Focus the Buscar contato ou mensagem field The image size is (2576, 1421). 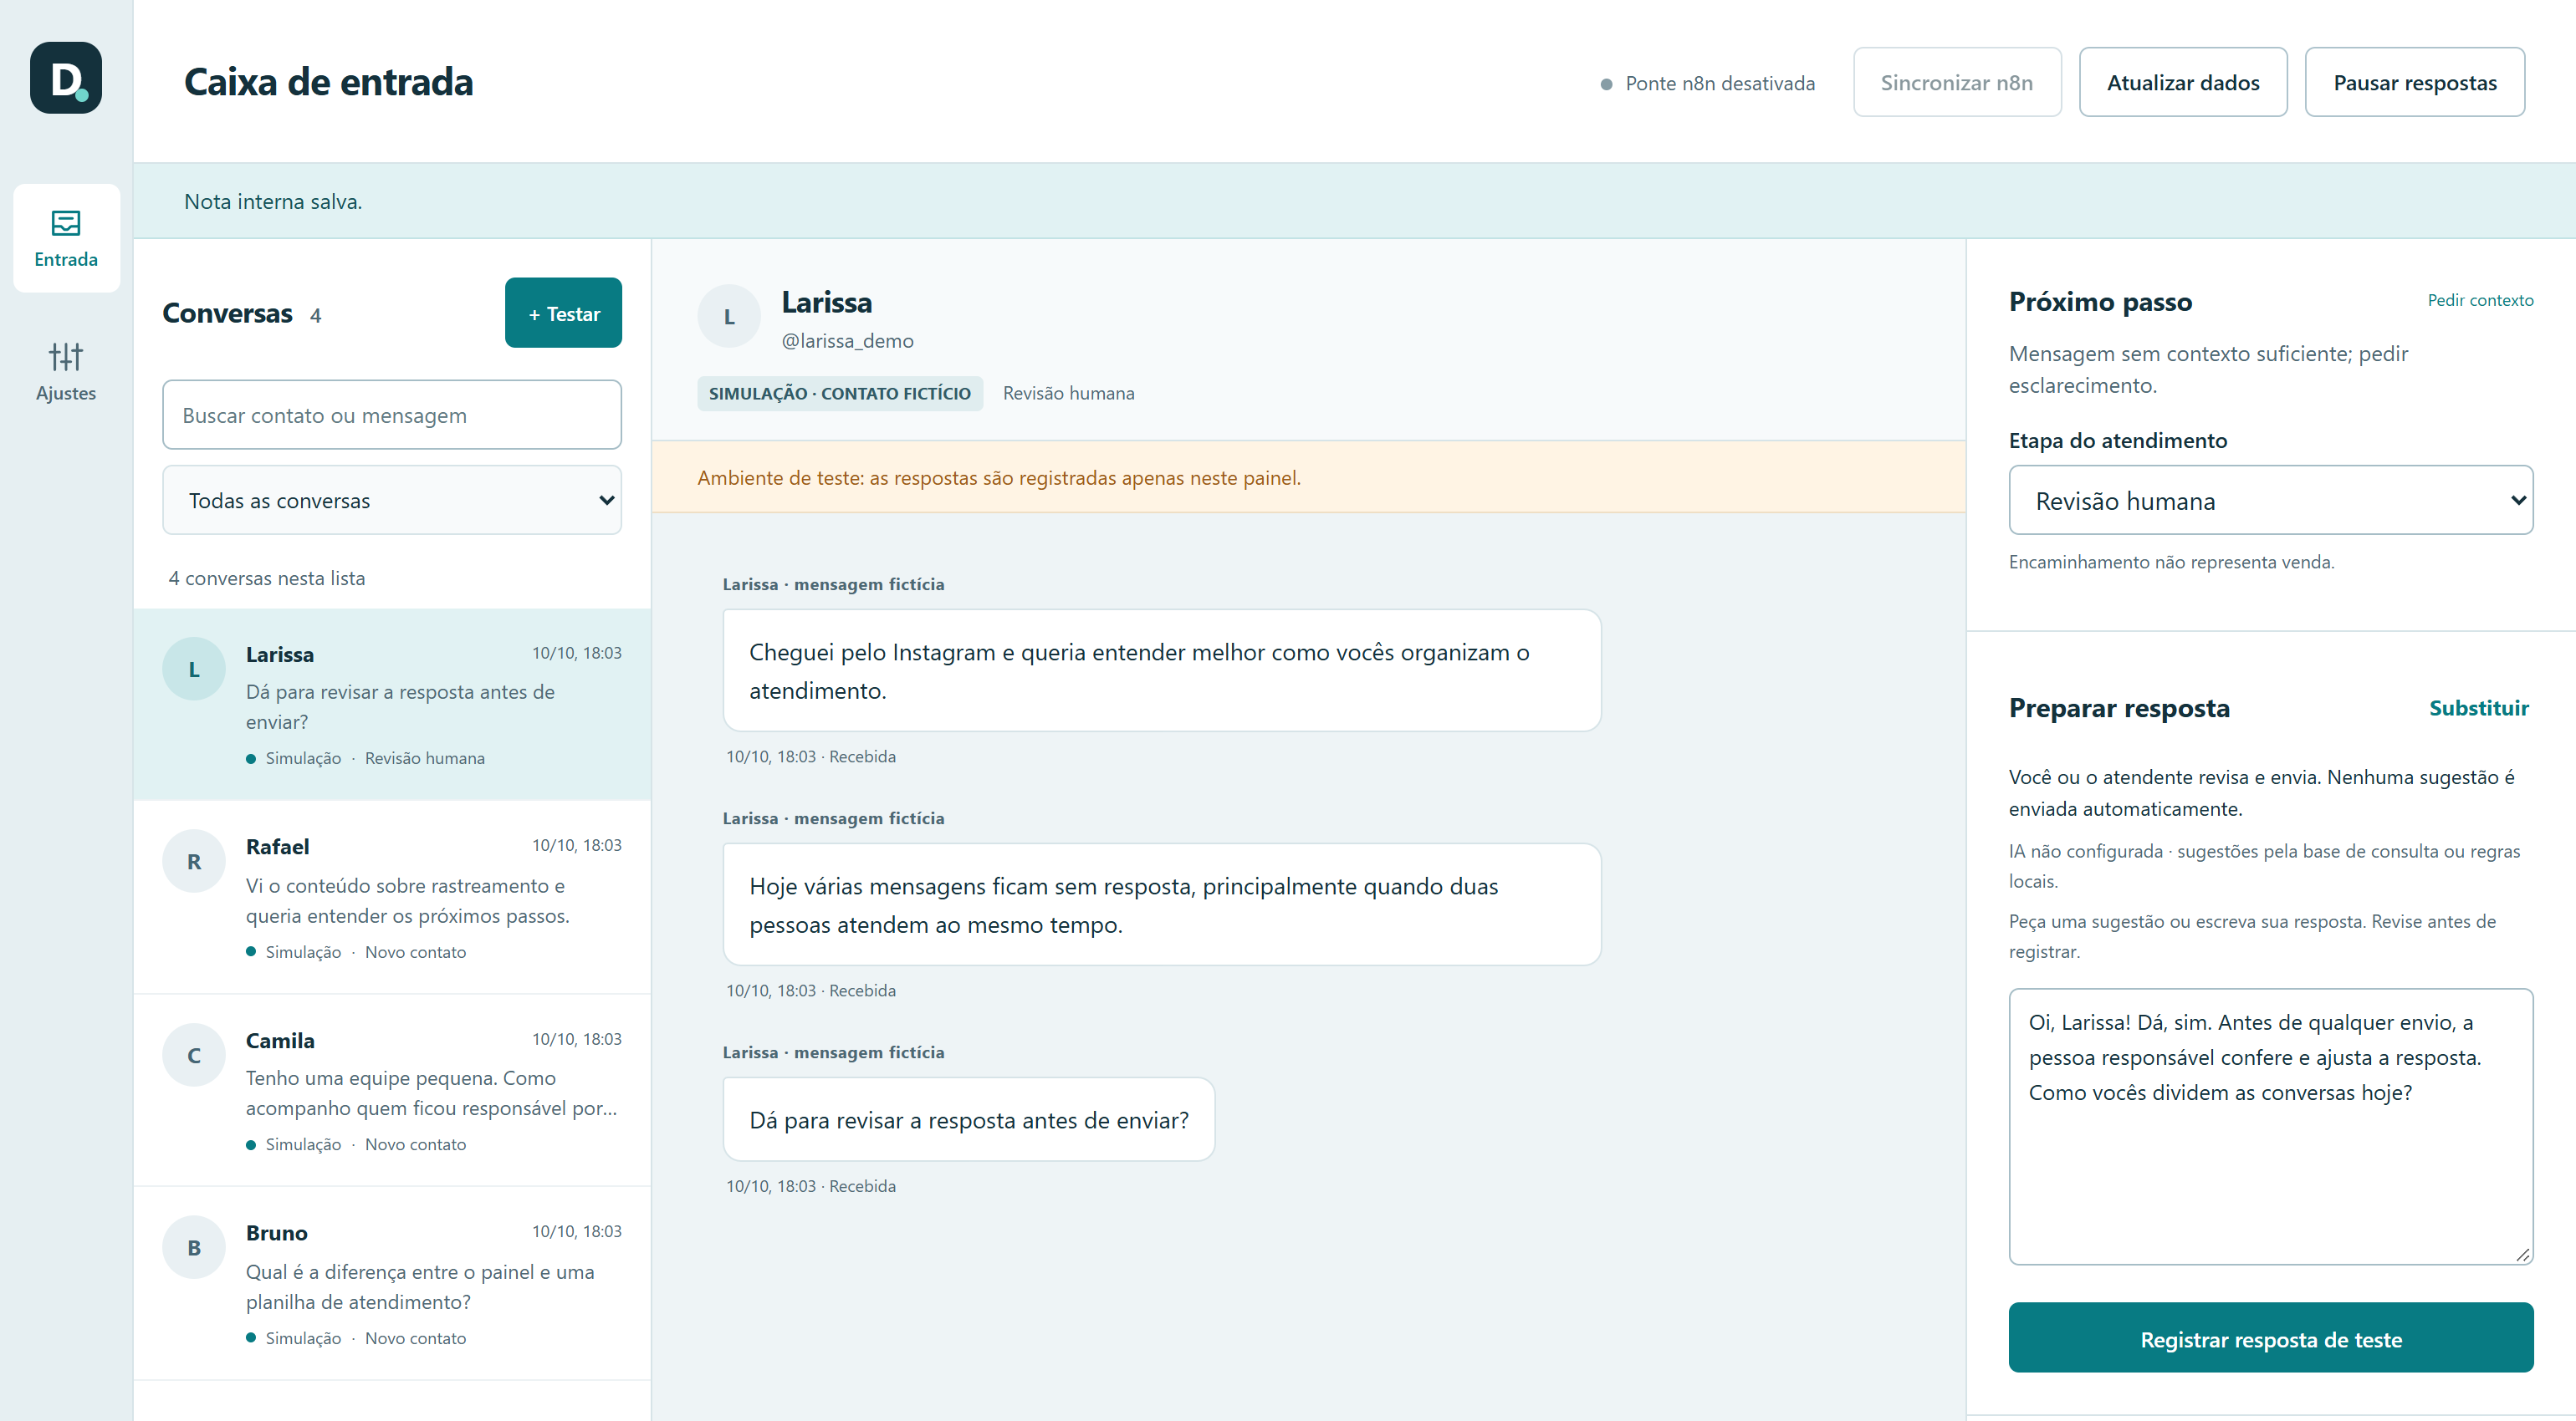point(391,415)
